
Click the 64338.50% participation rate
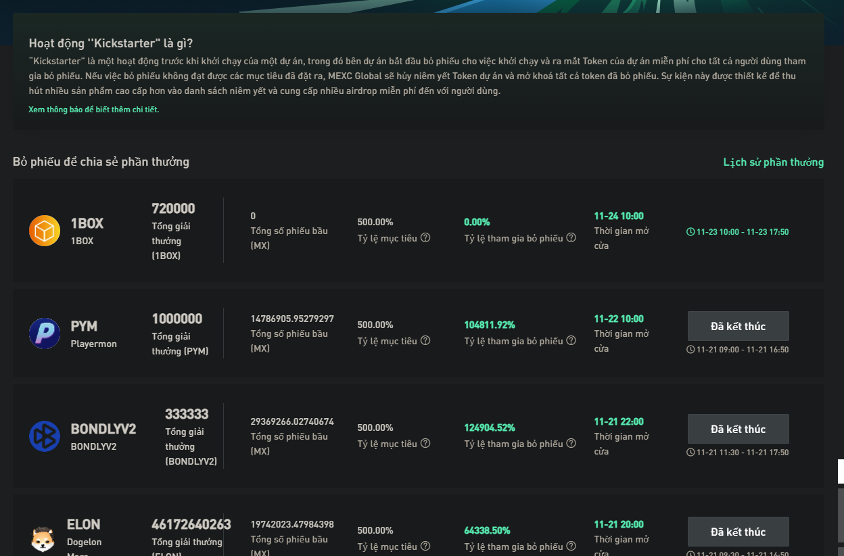pyautogui.click(x=487, y=530)
